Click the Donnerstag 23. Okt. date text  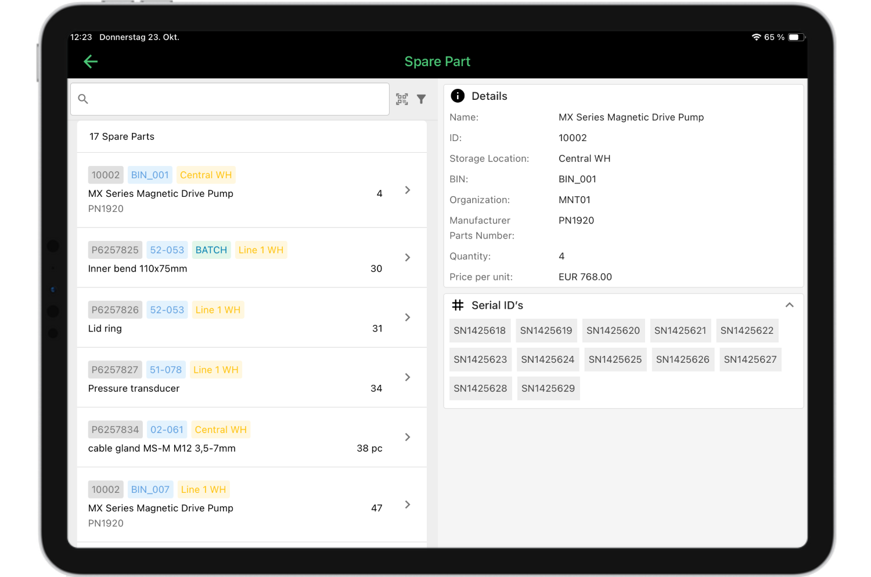[x=139, y=37]
